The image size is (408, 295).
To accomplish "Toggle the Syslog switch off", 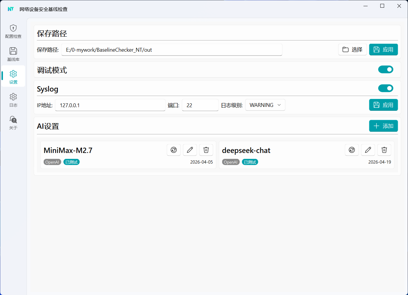I will click(386, 88).
